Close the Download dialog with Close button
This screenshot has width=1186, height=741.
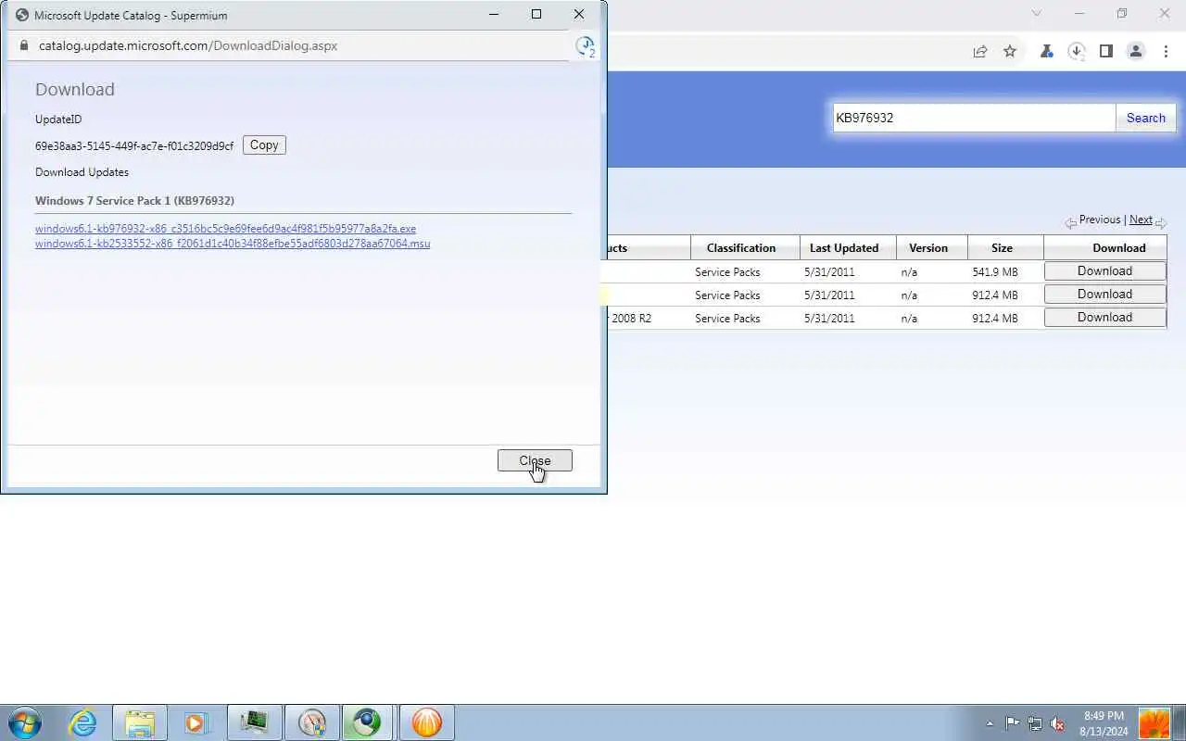(x=535, y=460)
